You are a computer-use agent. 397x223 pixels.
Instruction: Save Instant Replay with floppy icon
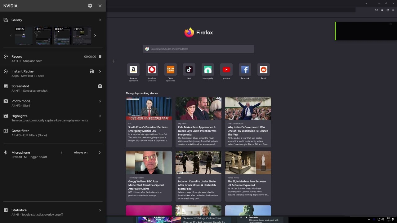(91, 71)
